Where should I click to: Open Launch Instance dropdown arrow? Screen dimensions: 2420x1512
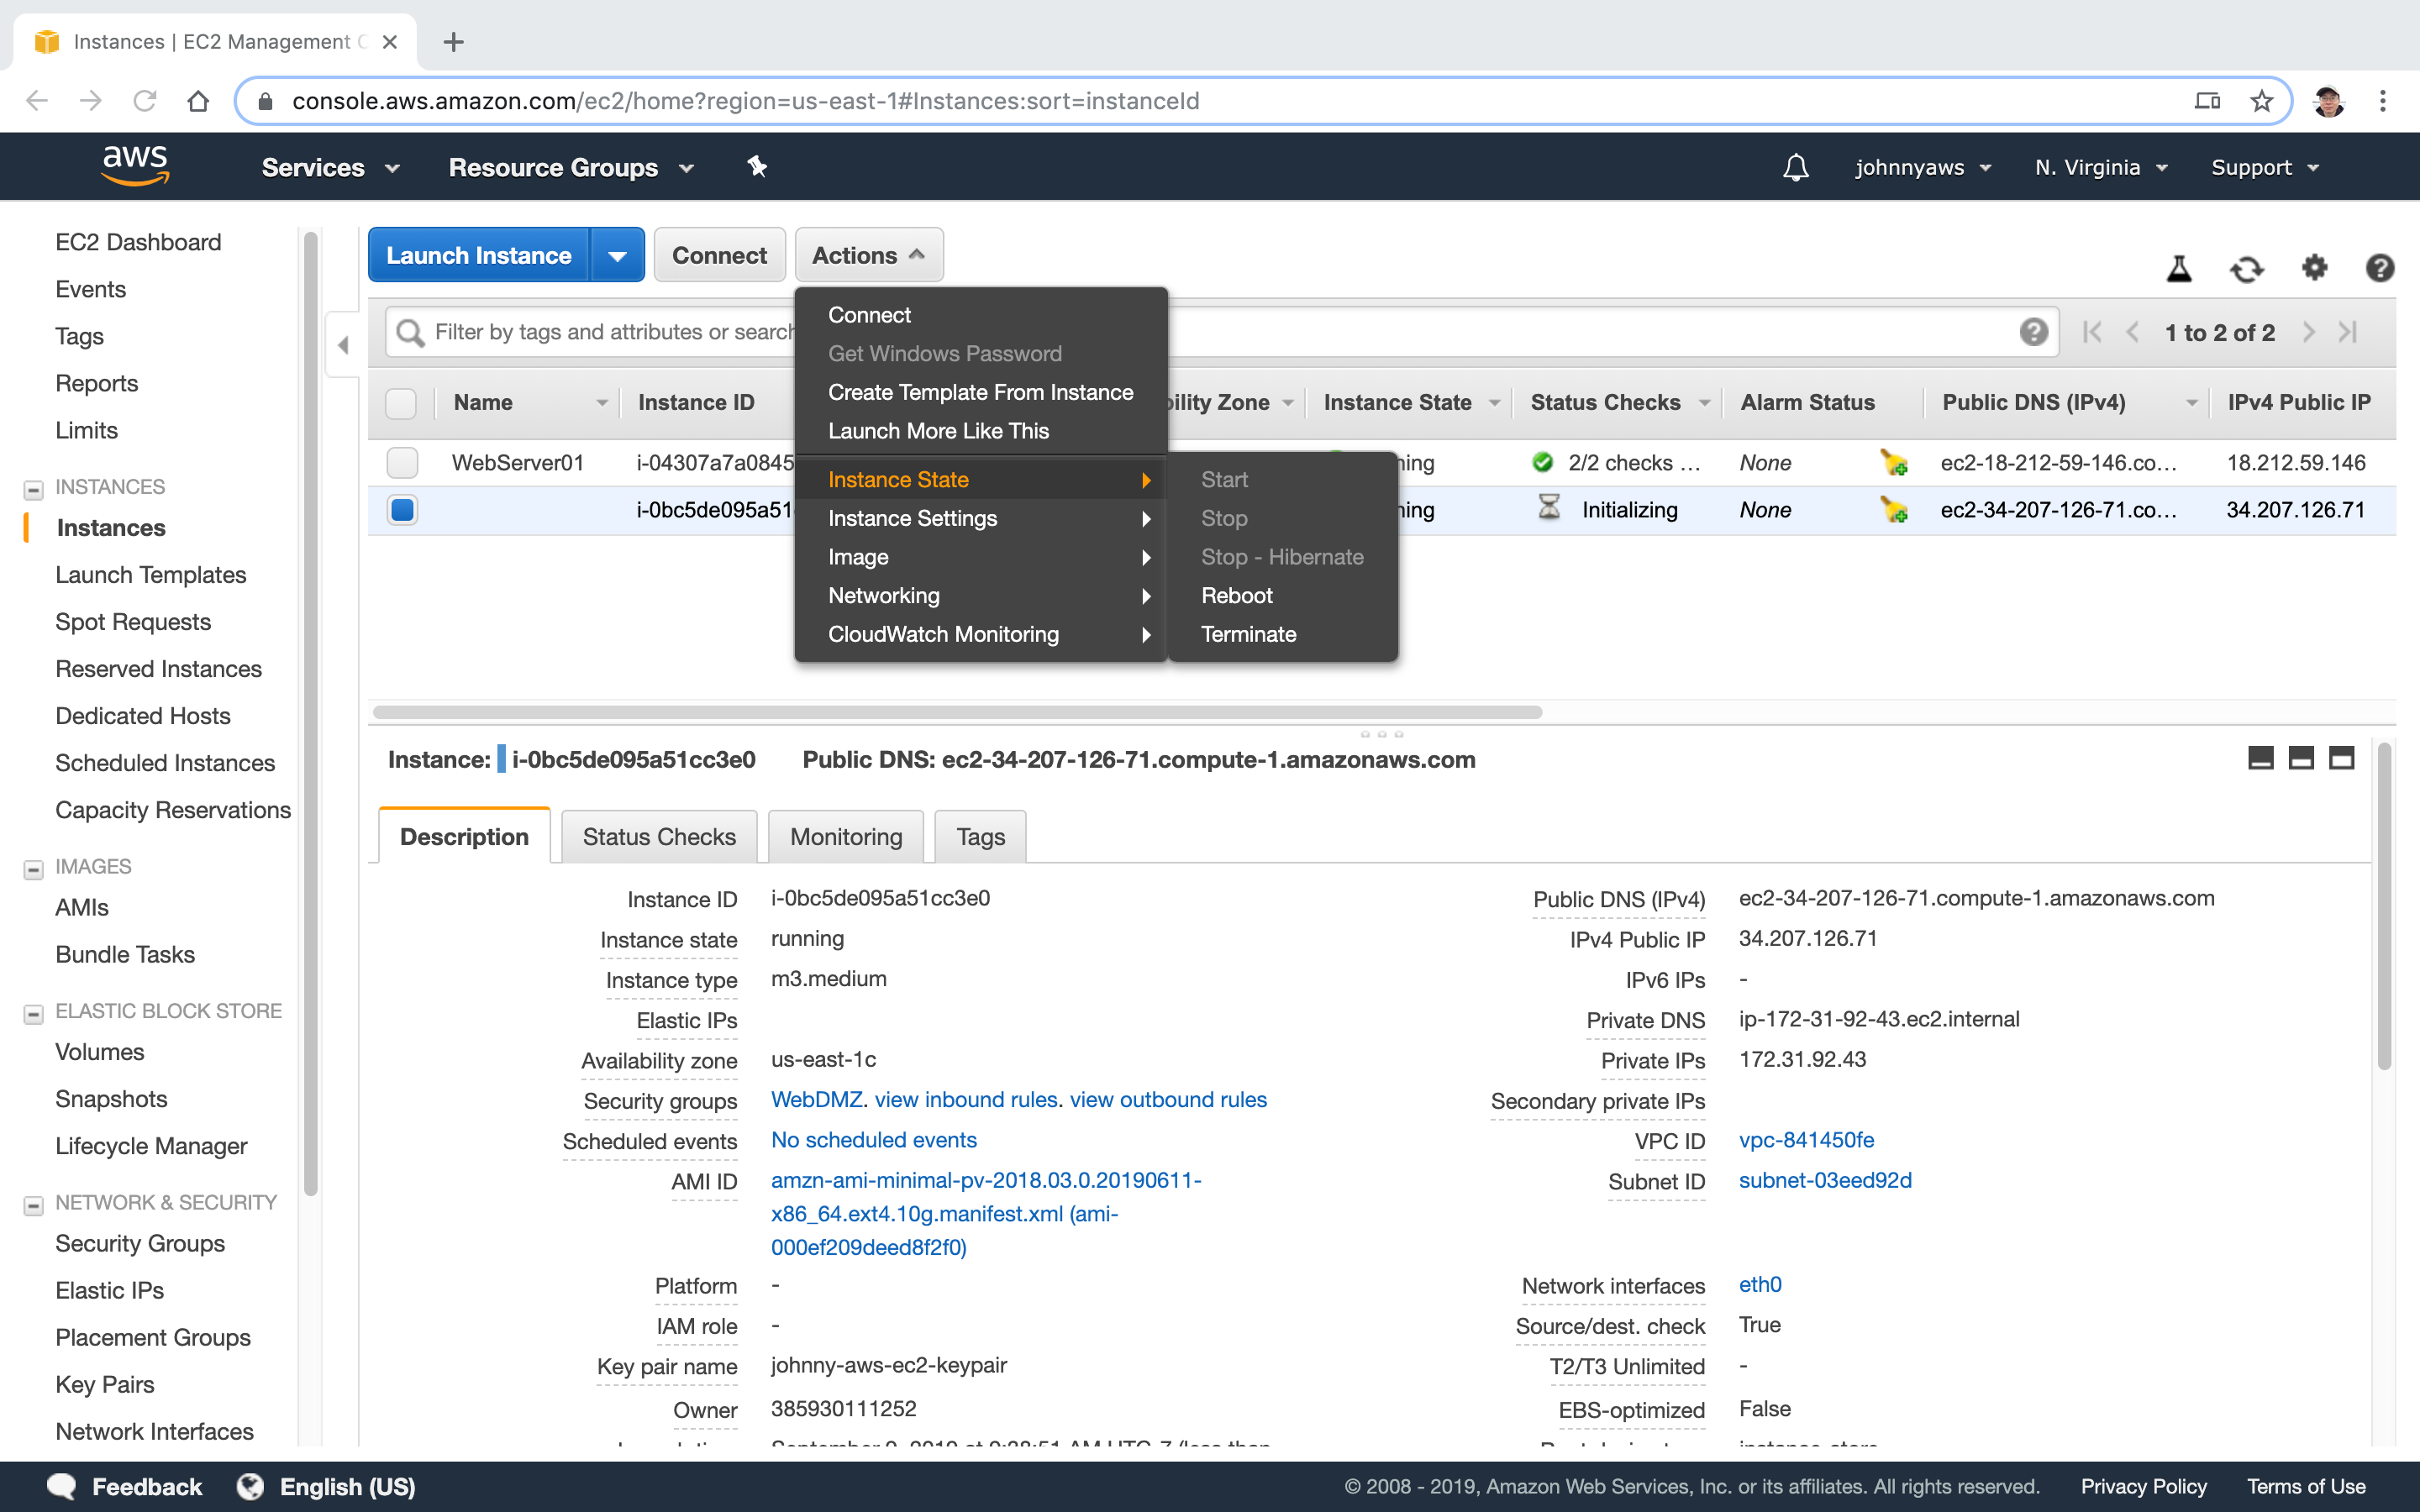617,255
